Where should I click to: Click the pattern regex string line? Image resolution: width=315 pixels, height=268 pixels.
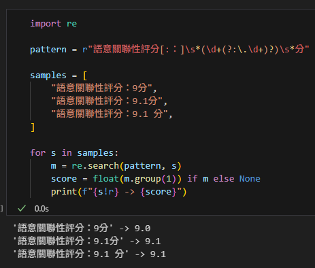[x=169, y=50]
